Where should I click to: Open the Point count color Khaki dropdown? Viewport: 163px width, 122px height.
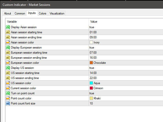(97, 98)
